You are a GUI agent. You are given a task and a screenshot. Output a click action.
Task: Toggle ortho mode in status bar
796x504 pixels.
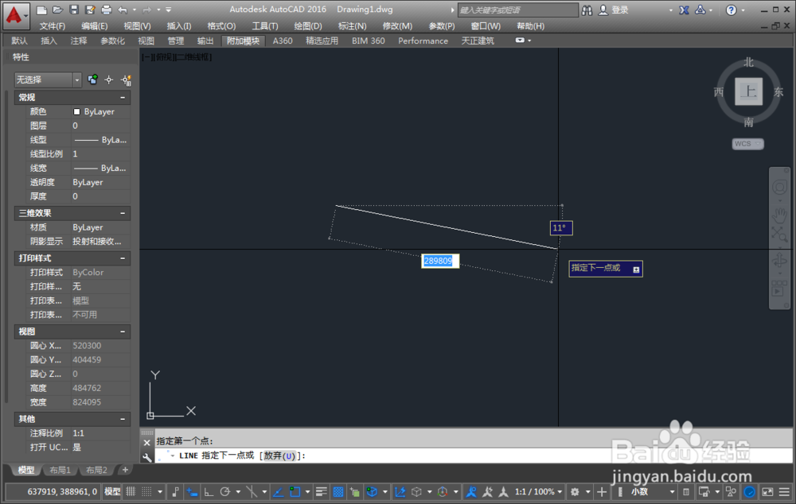click(x=209, y=492)
